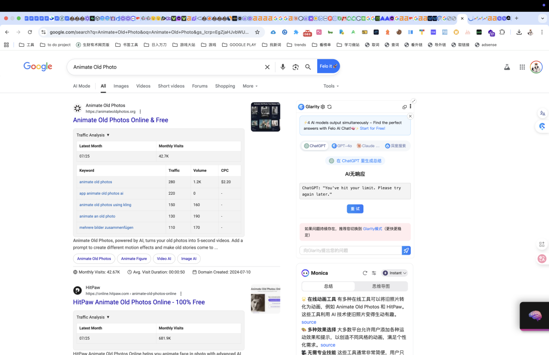Open Monica Instant mode dropdown
The height and width of the screenshot is (355, 549).
pos(394,273)
